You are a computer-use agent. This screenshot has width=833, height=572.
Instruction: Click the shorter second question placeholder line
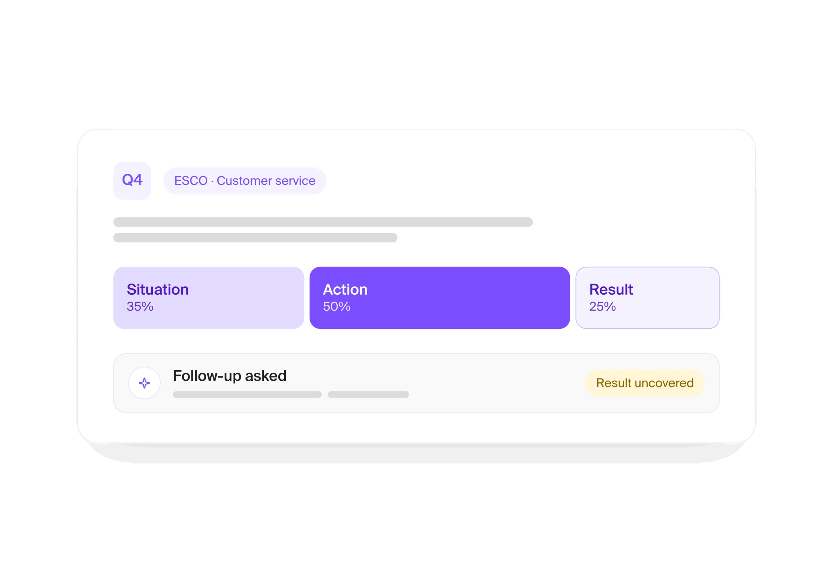point(255,237)
